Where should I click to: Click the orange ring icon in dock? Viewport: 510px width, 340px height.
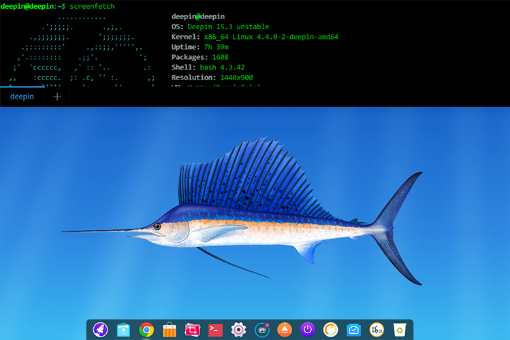pos(330,330)
